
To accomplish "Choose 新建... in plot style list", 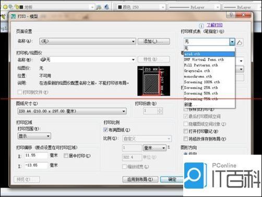I will click(x=209, y=105).
